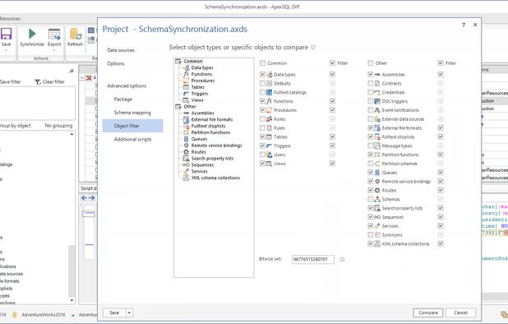Screen dimensions: 508x324
Task: Collapse the Common tree node
Action: (178, 61)
